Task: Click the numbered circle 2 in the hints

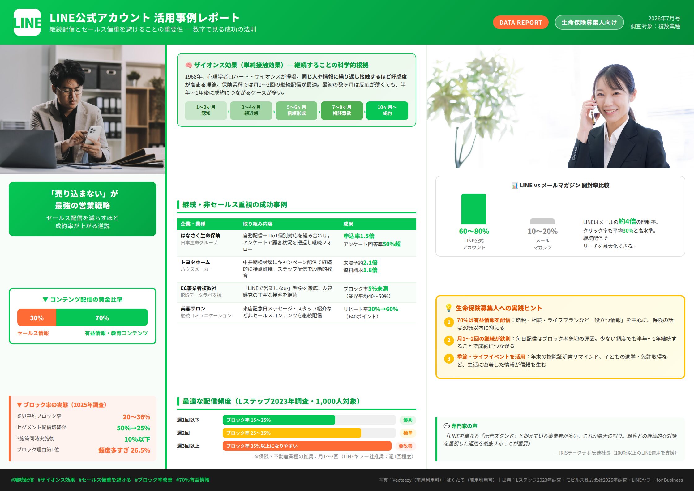Action: click(449, 340)
